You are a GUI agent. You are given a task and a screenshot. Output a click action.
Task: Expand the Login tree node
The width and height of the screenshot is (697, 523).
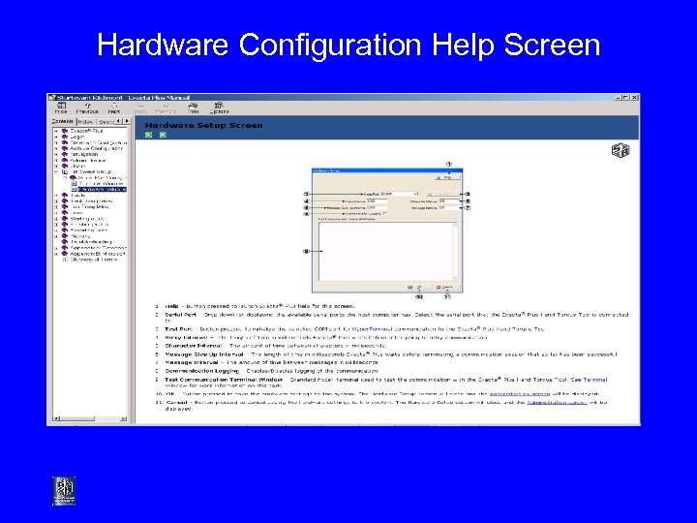(56, 137)
